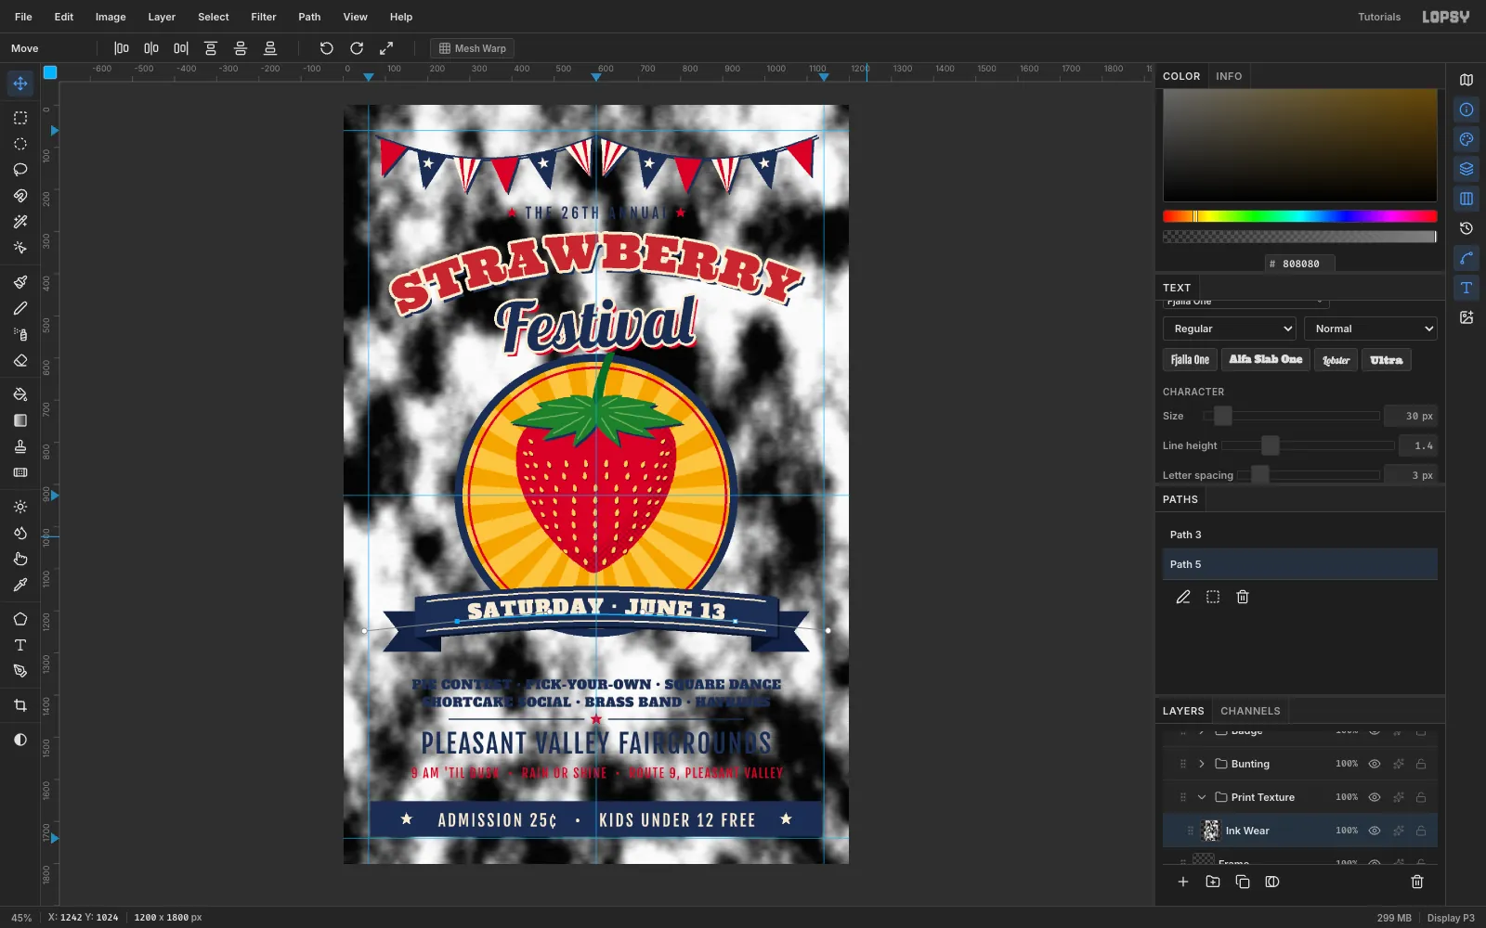Lock the Ink Wear layer
Image resolution: width=1486 pixels, height=928 pixels.
tap(1421, 831)
